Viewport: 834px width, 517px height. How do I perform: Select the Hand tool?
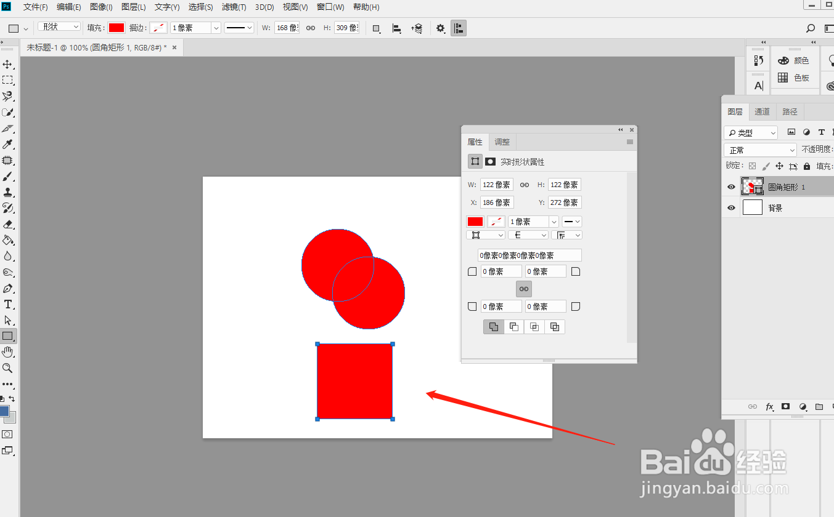click(x=8, y=352)
